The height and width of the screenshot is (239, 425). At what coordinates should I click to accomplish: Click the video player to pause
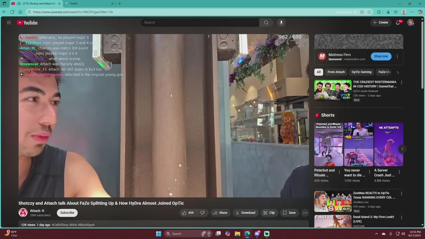[x=164, y=116]
